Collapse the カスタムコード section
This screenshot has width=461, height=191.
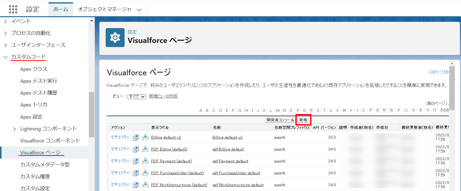click(6, 57)
